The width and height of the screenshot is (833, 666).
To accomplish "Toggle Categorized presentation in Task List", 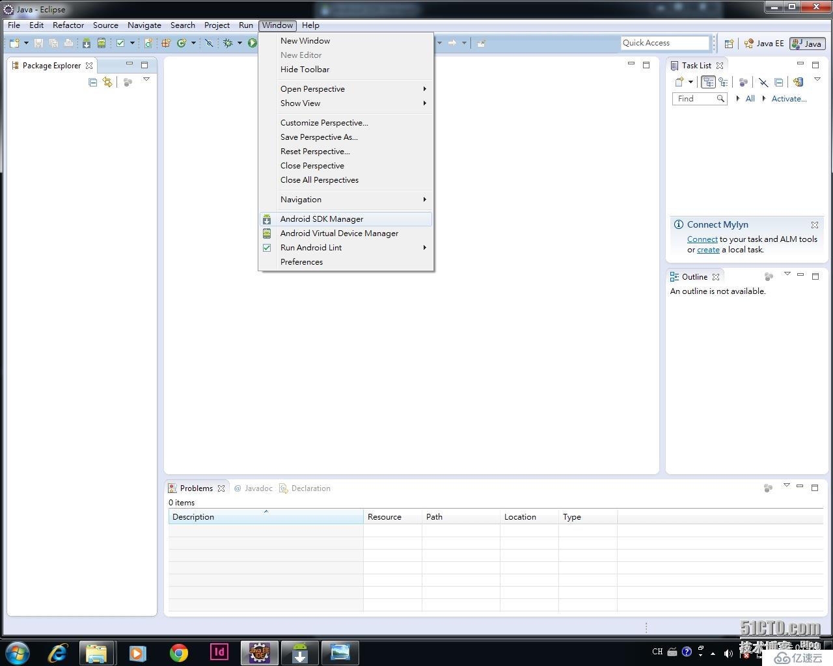I will click(x=708, y=82).
